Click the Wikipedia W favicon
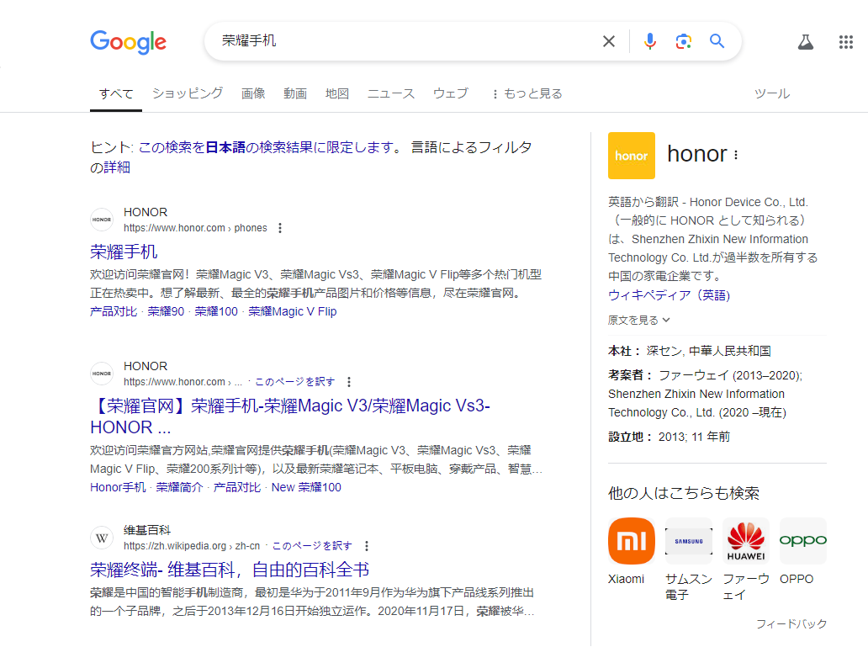 [102, 538]
